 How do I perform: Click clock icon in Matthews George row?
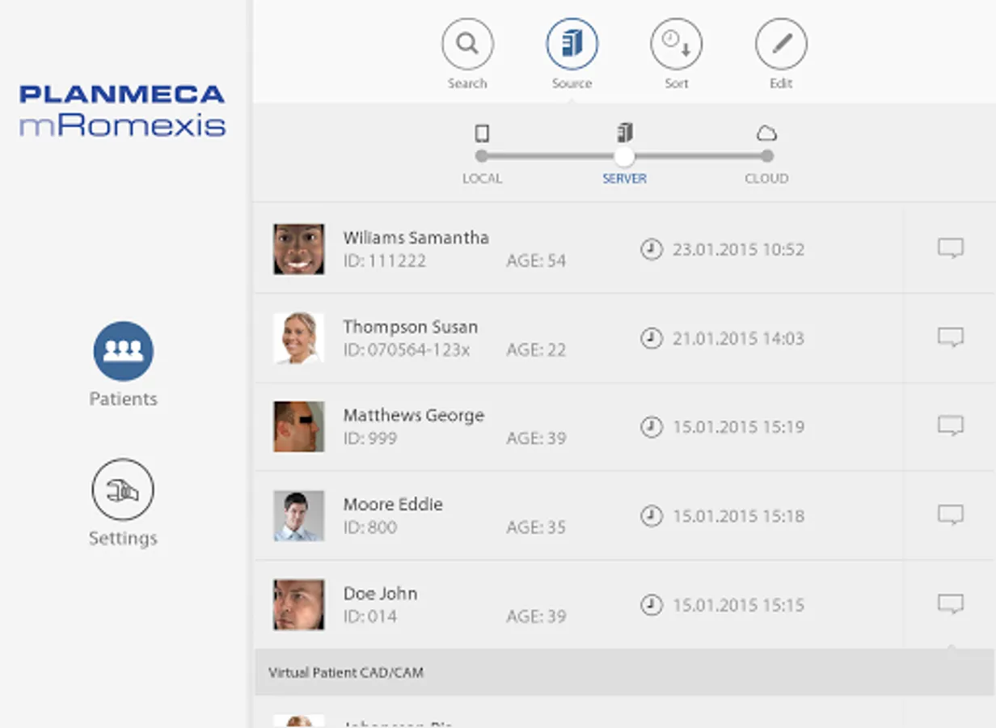[x=651, y=427]
